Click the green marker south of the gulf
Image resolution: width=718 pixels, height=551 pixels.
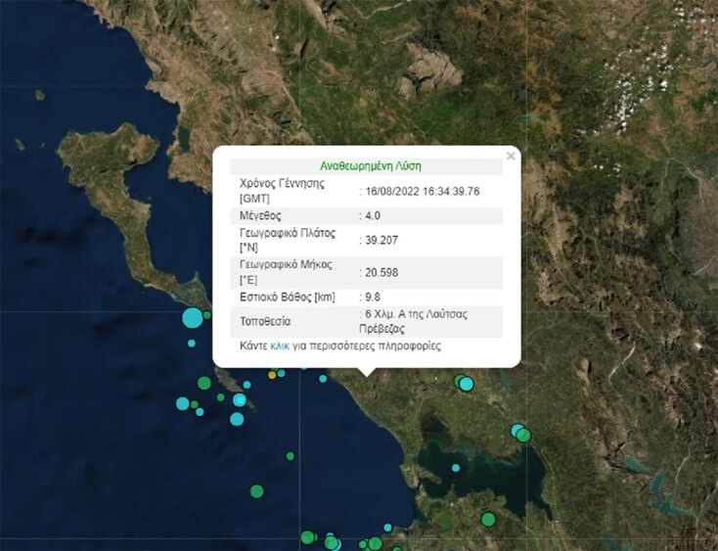click(x=488, y=519)
